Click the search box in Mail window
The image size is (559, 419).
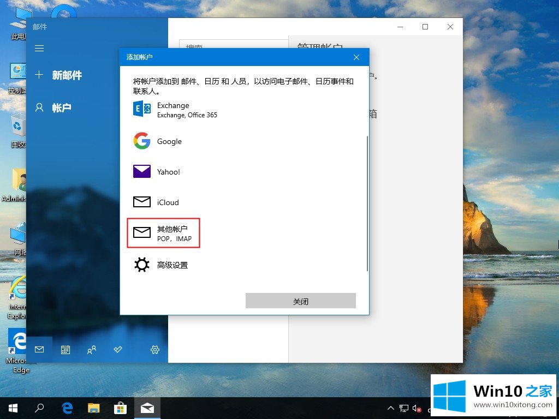pyautogui.click(x=234, y=44)
